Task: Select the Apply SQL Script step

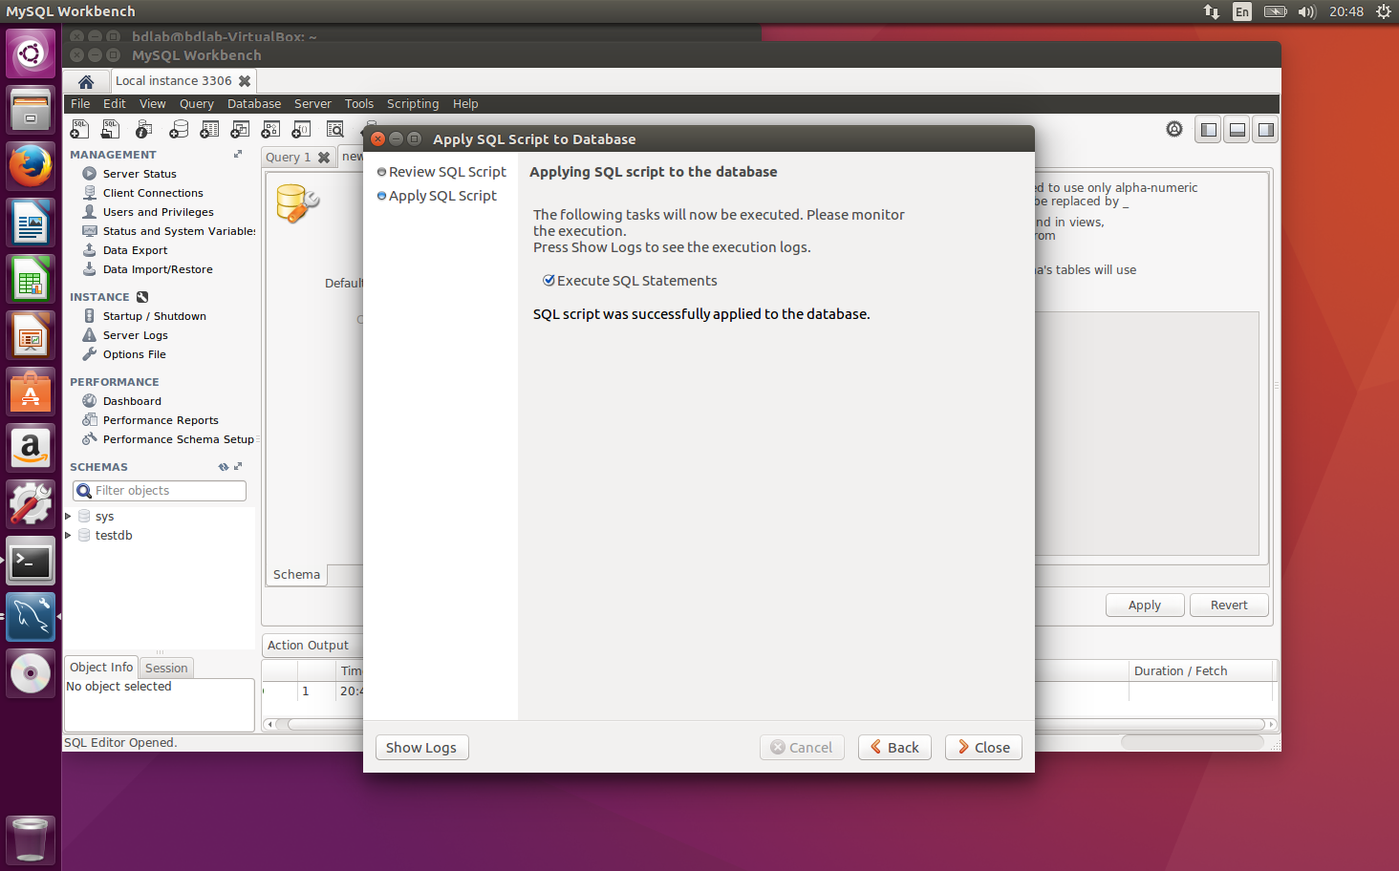Action: click(437, 196)
